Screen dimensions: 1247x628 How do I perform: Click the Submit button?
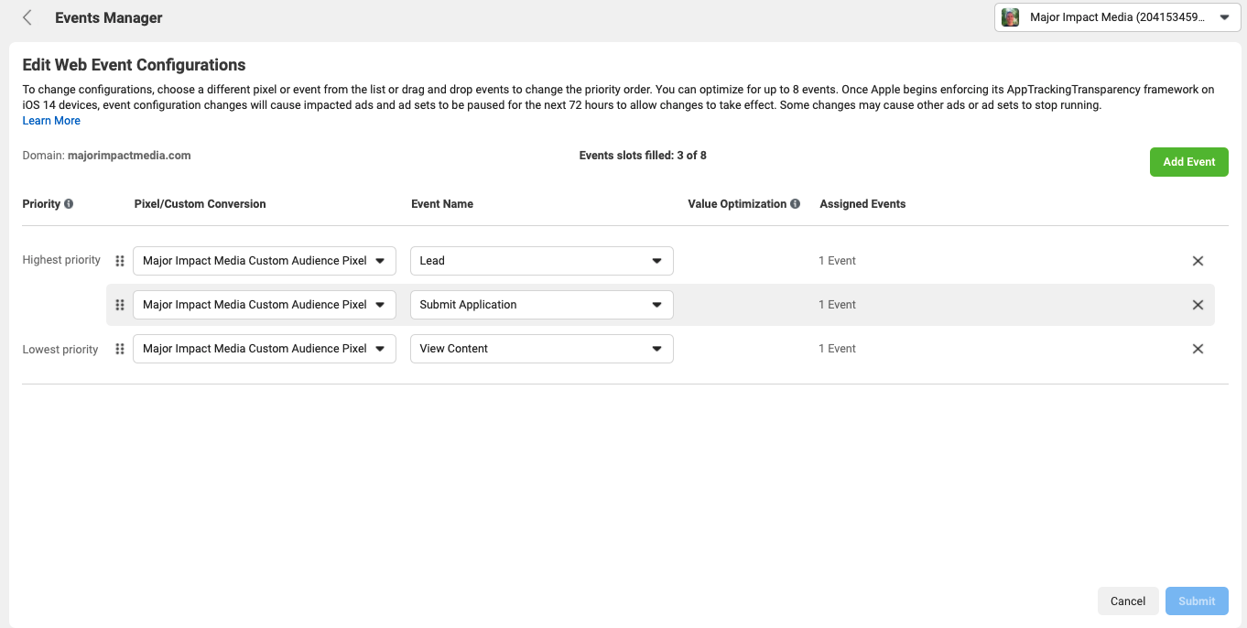(1197, 601)
